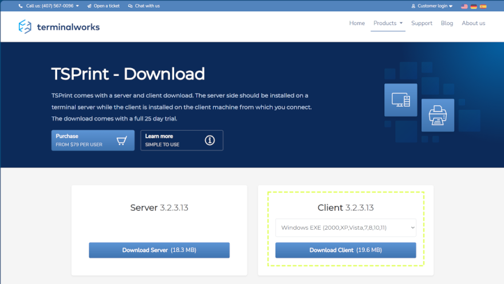Viewport: 504px width, 284px height.
Task: Go to the Home menu item
Action: point(357,23)
